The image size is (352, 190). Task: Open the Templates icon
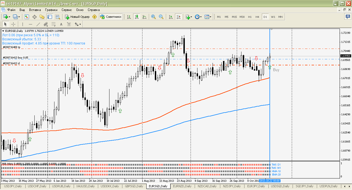[207, 17]
